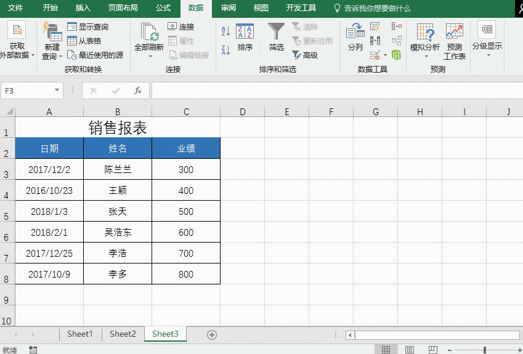Click the Sort (排序) icon
The image size is (523, 354).
[245, 38]
